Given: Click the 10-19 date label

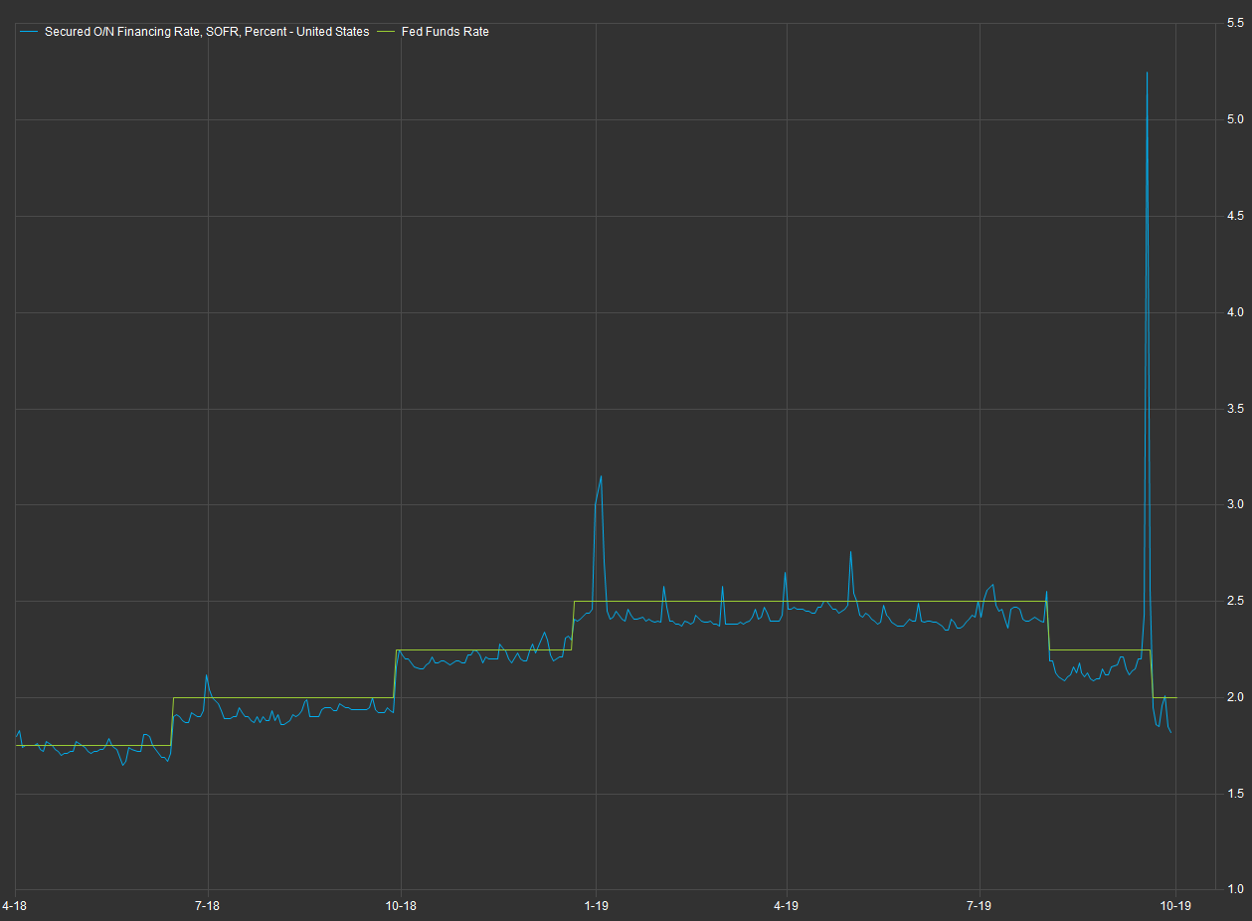Looking at the screenshot, I should [1176, 906].
